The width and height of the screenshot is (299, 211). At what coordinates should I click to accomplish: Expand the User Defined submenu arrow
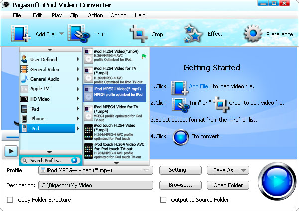click(x=78, y=59)
